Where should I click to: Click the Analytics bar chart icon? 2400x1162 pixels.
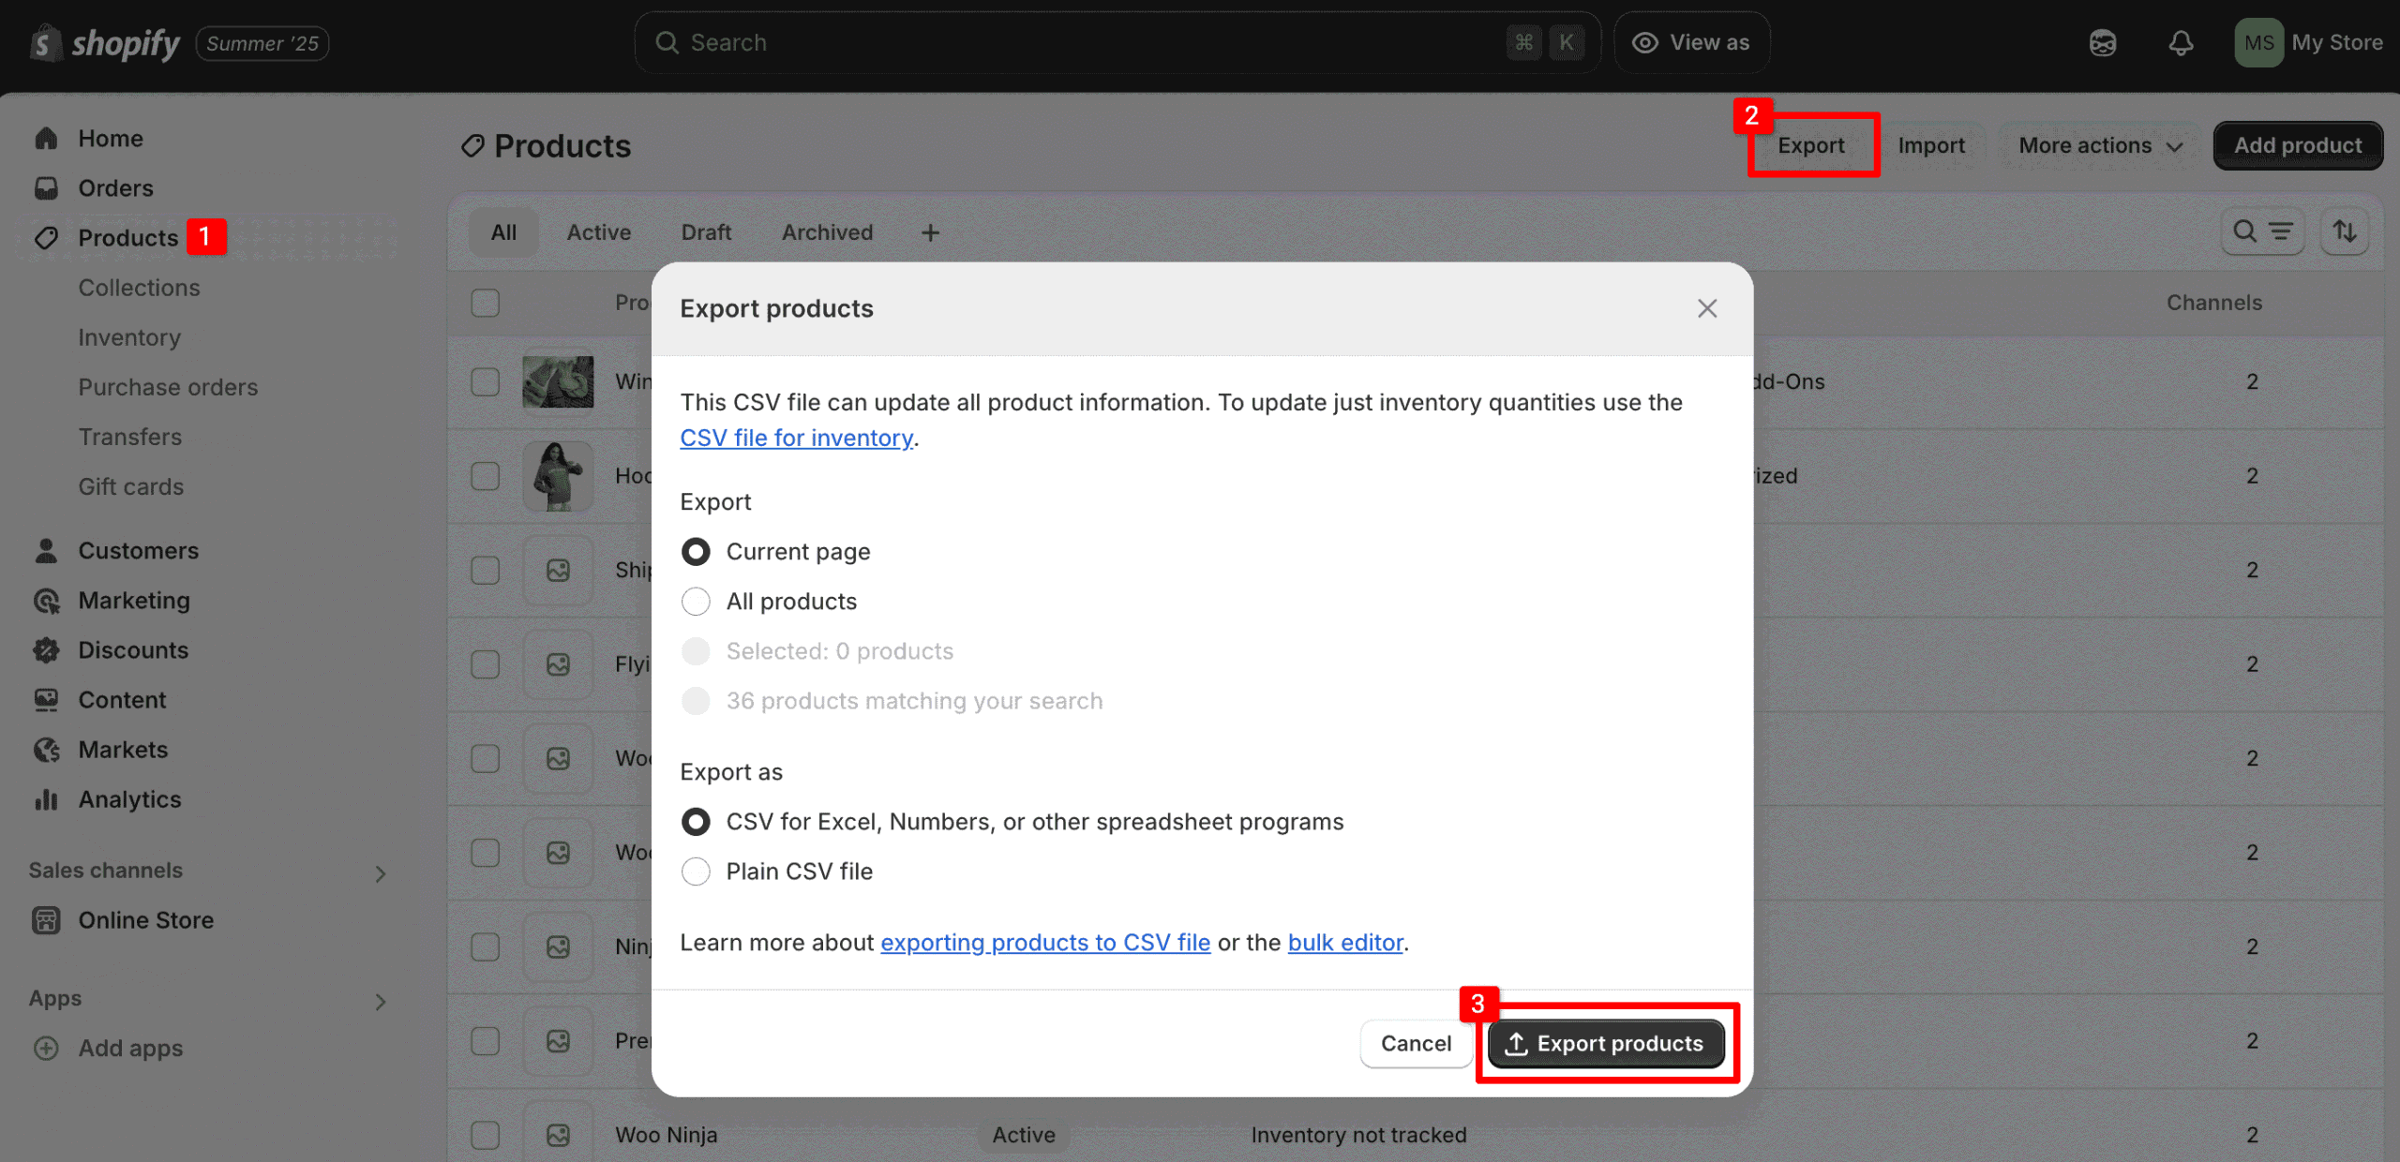(46, 799)
